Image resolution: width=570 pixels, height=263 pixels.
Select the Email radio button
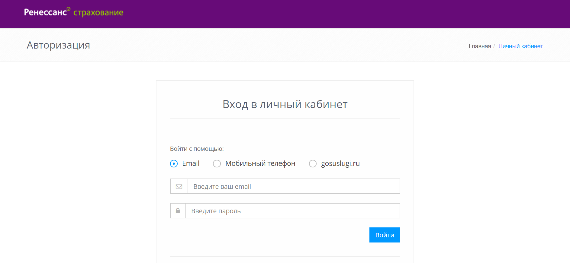174,163
